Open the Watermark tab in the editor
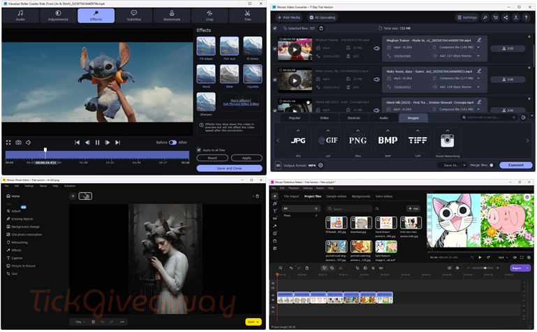This screenshot has height=332, width=537. point(172,16)
